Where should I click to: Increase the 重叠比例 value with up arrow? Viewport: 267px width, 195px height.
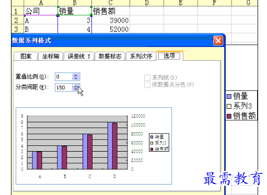[76, 75]
